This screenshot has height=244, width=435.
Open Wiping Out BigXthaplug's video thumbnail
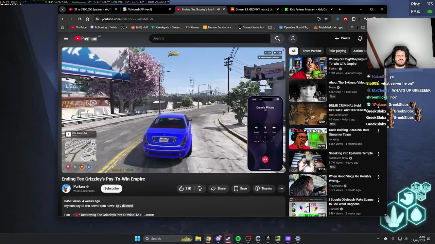[308, 68]
